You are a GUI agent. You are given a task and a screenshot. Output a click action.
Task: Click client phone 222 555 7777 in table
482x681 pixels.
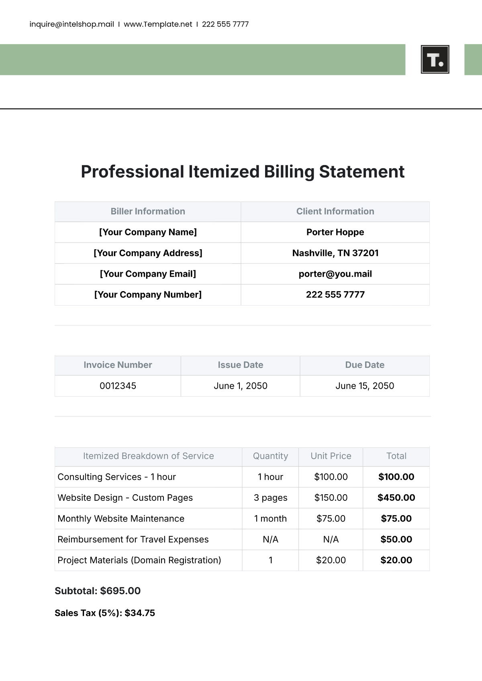335,295
